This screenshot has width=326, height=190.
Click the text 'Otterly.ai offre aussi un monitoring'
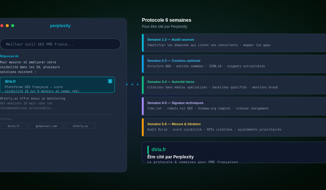pyautogui.click(x=33, y=98)
